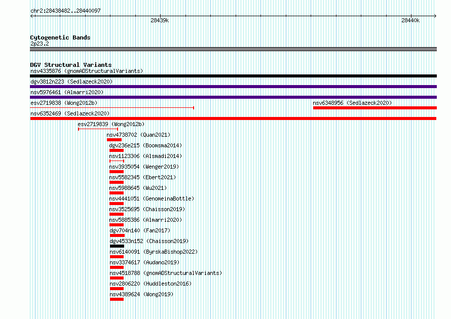Click the long red nsv6352469 bar
This screenshot has height=319, width=451.
tap(233, 118)
